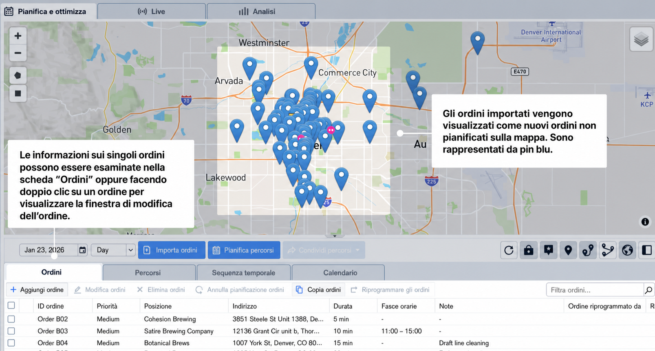655x351 pixels.
Task: Click in the Filtra ordini field
Action: pos(595,290)
